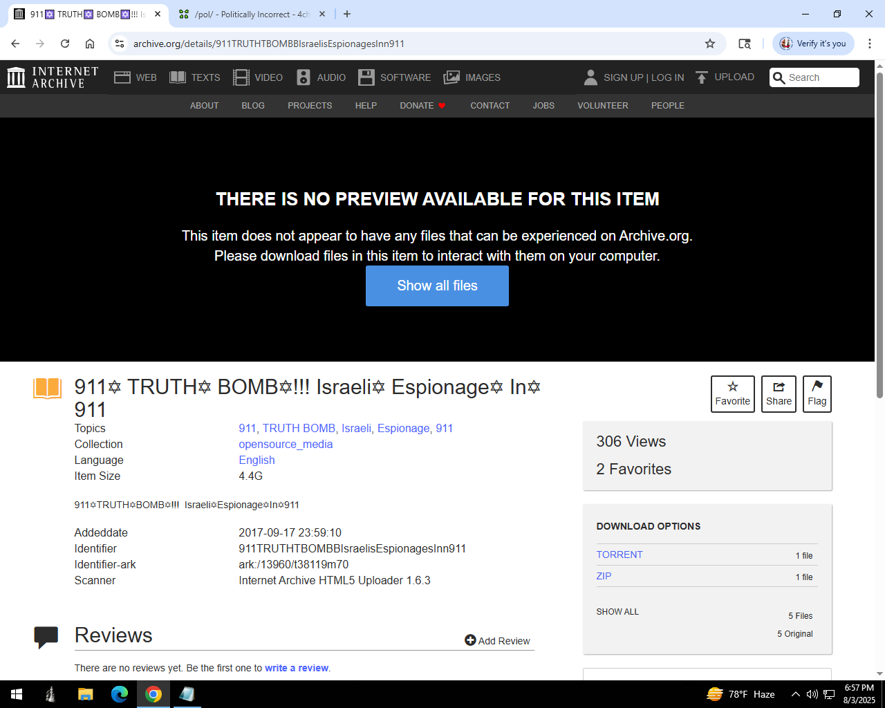Image resolution: width=885 pixels, height=708 pixels.
Task: Open the PEOPLE menu item
Action: [x=667, y=106]
